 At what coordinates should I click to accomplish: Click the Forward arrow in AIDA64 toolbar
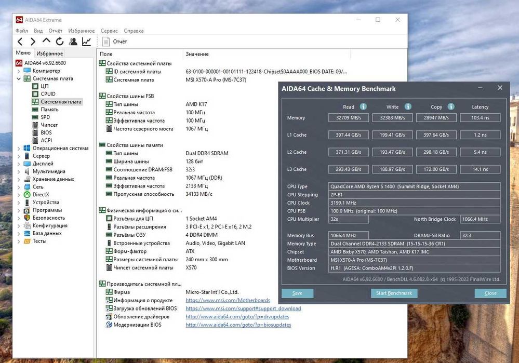tap(33, 42)
